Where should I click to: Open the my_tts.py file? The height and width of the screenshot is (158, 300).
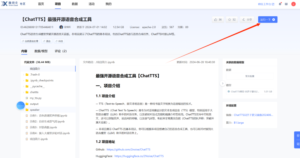point(36,98)
